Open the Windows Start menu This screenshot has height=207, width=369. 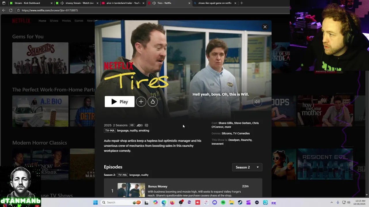[x=95, y=202]
